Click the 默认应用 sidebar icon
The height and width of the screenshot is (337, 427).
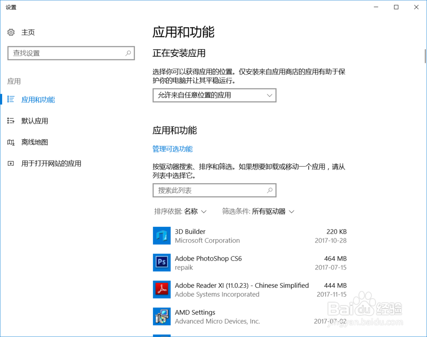pos(11,121)
